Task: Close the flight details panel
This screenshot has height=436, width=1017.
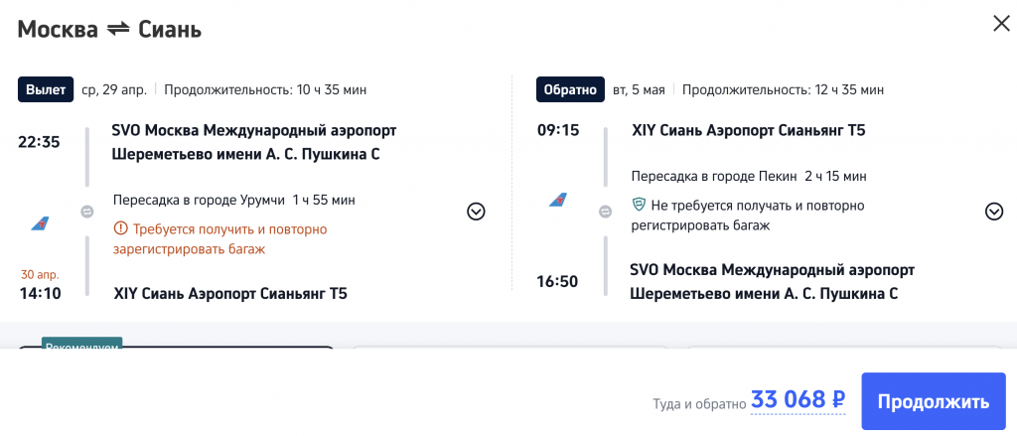Action: [x=1000, y=24]
